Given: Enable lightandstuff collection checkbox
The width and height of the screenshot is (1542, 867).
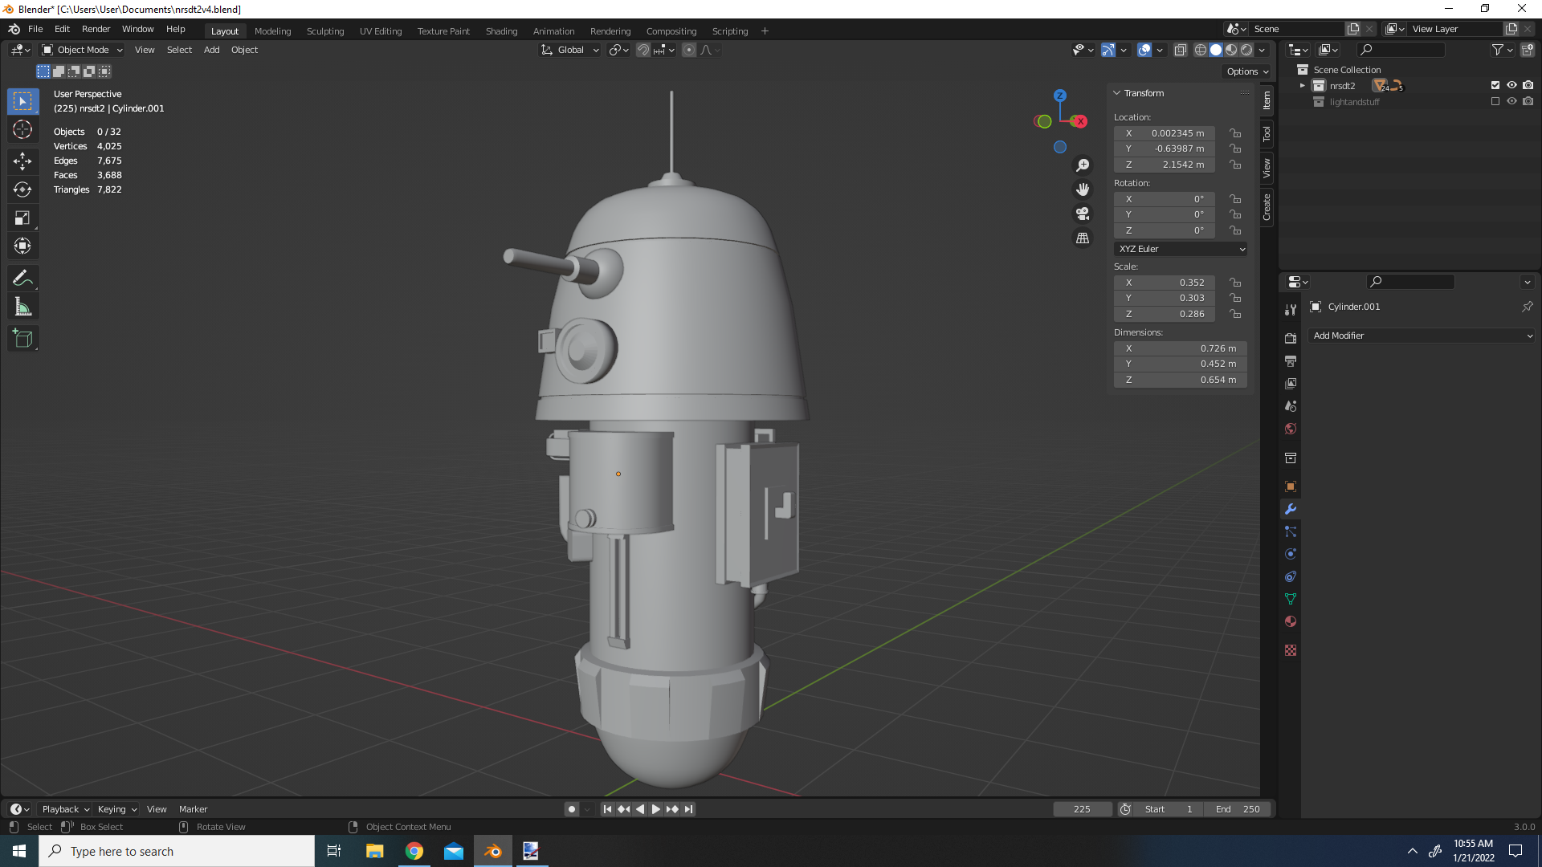Looking at the screenshot, I should coord(1495,101).
